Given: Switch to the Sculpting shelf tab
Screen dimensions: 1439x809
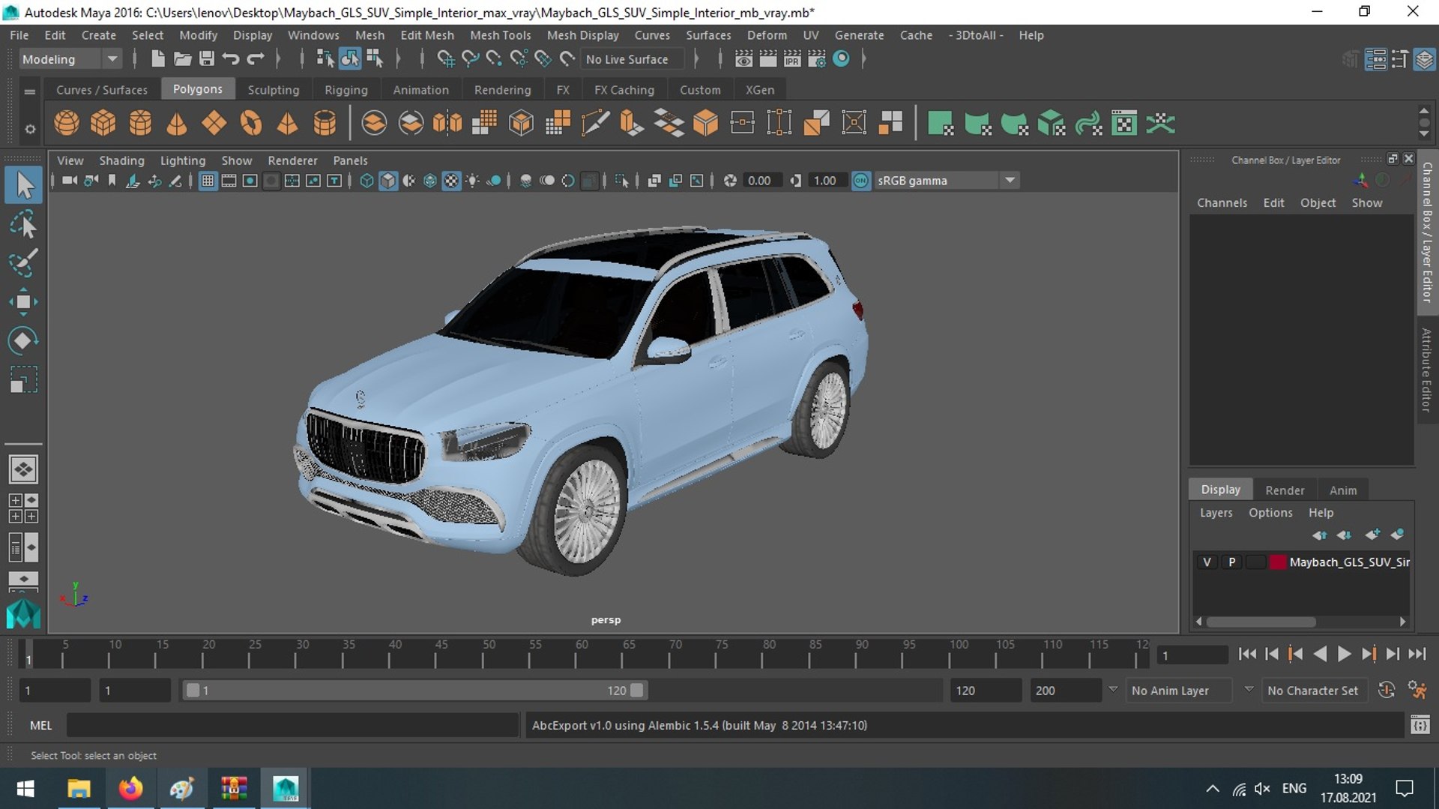Looking at the screenshot, I should tap(273, 90).
